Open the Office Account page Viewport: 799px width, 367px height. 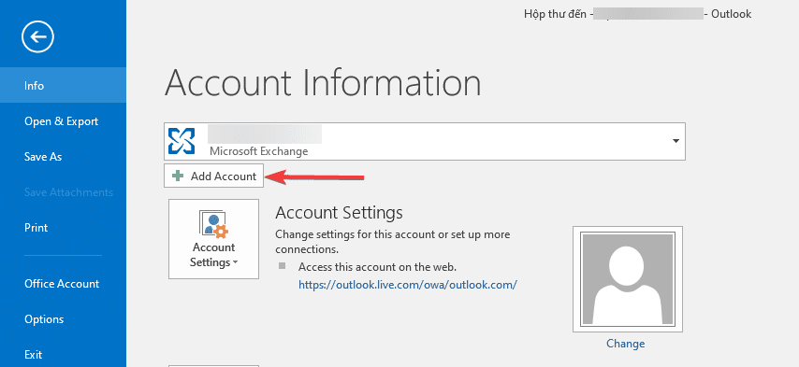(64, 284)
